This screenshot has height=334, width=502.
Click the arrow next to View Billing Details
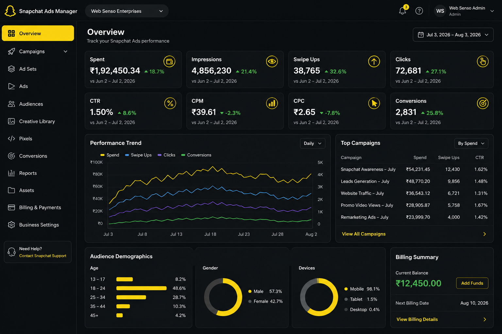click(x=484, y=319)
